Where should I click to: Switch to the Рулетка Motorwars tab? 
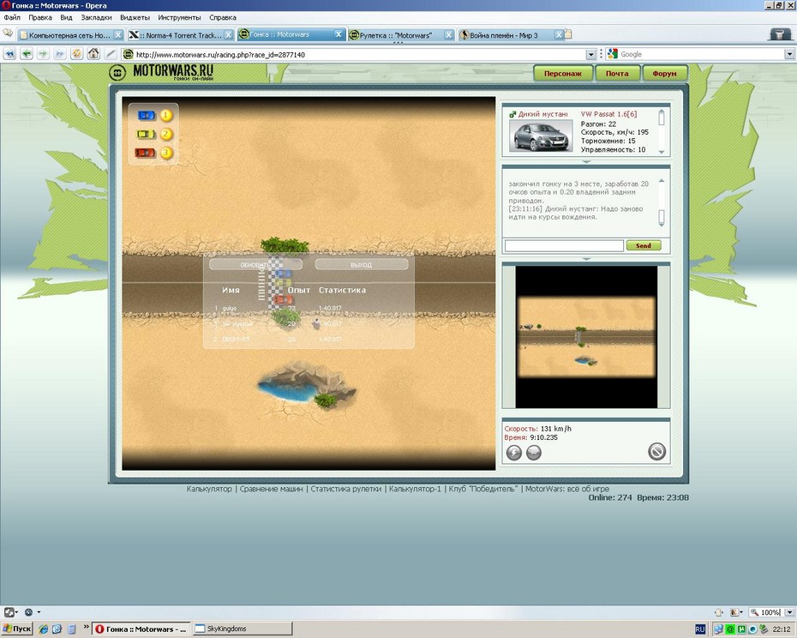(401, 34)
